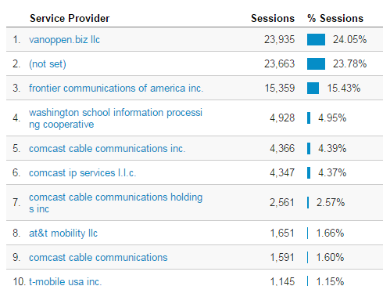Select comcast cable communications holdings inc link

(116, 203)
